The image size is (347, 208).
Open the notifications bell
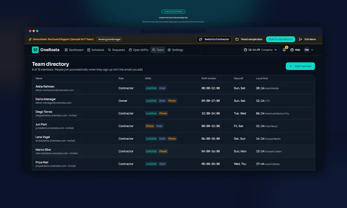pyautogui.click(x=284, y=50)
